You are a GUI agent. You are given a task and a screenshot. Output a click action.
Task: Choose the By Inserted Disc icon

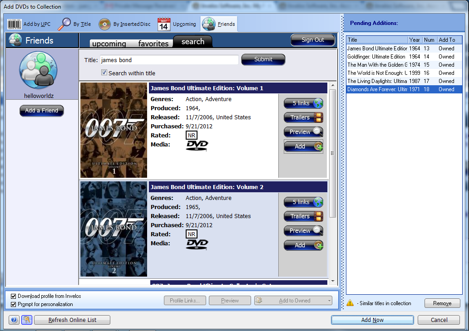[104, 24]
